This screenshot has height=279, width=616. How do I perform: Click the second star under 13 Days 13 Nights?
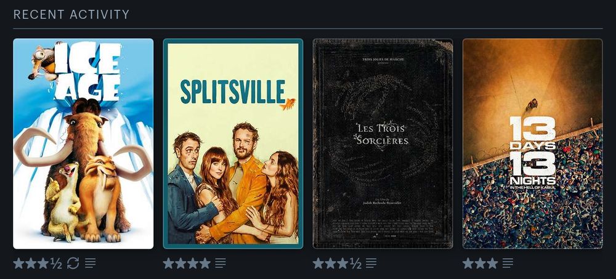[480, 263]
